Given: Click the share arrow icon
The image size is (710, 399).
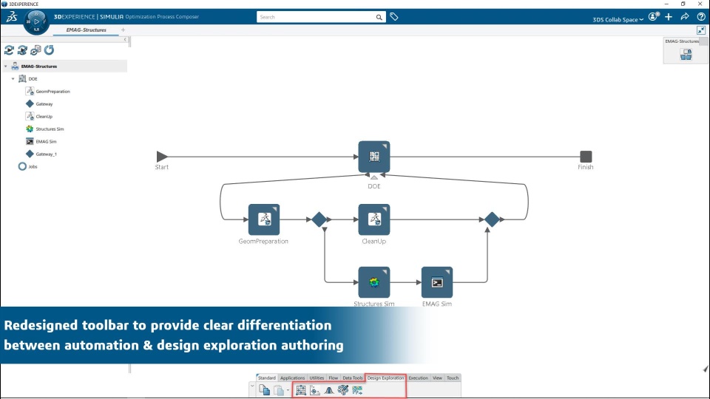Looking at the screenshot, I should point(685,17).
